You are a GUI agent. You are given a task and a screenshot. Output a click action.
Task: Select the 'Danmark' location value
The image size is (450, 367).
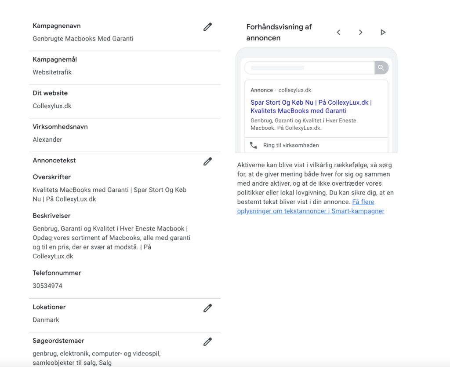click(x=46, y=320)
